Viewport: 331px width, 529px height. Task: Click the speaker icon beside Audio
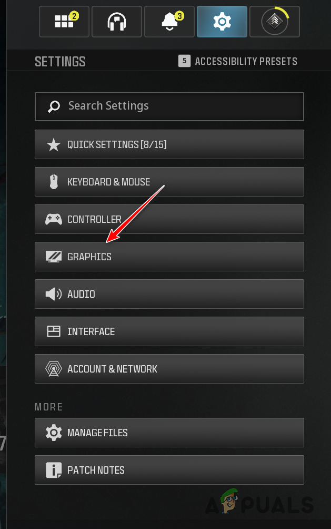tap(53, 294)
